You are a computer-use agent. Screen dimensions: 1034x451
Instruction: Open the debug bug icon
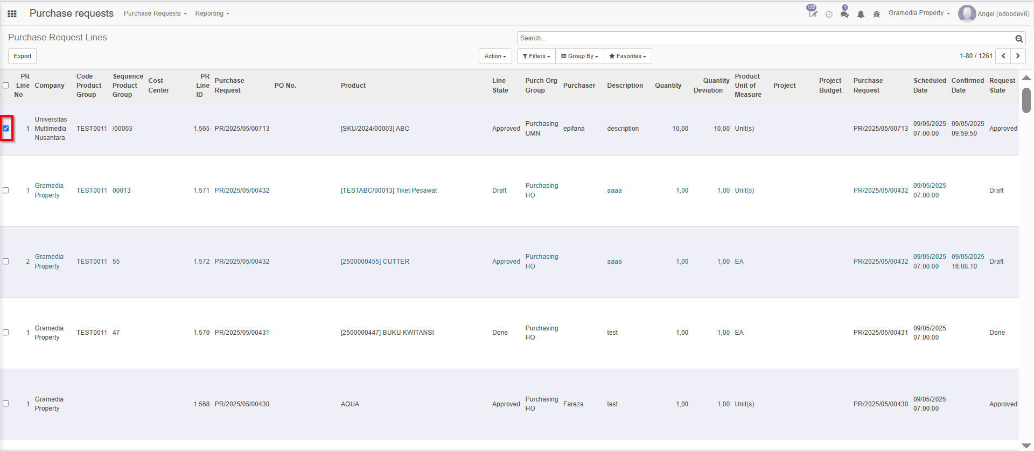pos(877,14)
